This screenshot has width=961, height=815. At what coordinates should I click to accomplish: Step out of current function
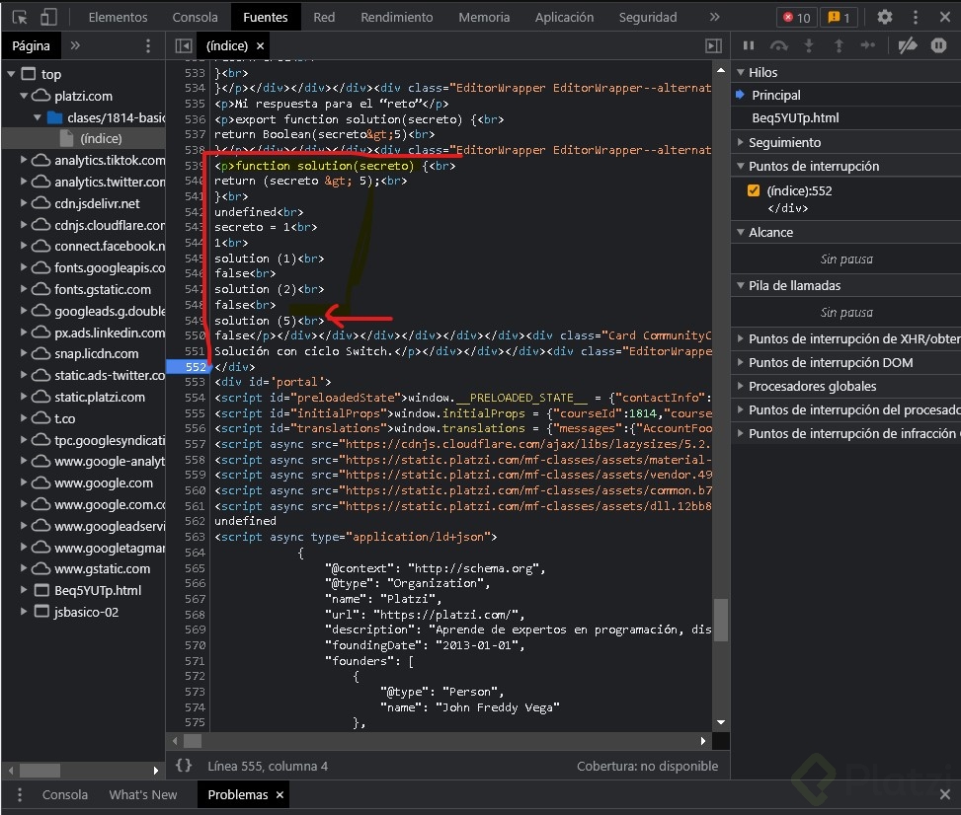pyautogui.click(x=840, y=45)
